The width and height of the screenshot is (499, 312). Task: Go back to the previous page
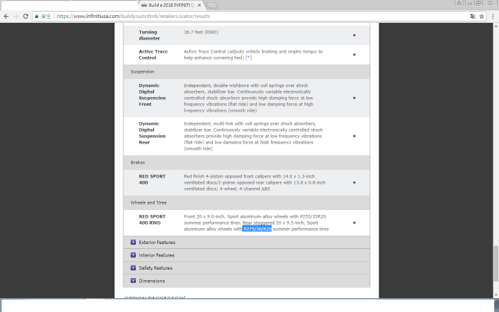[x=6, y=16]
